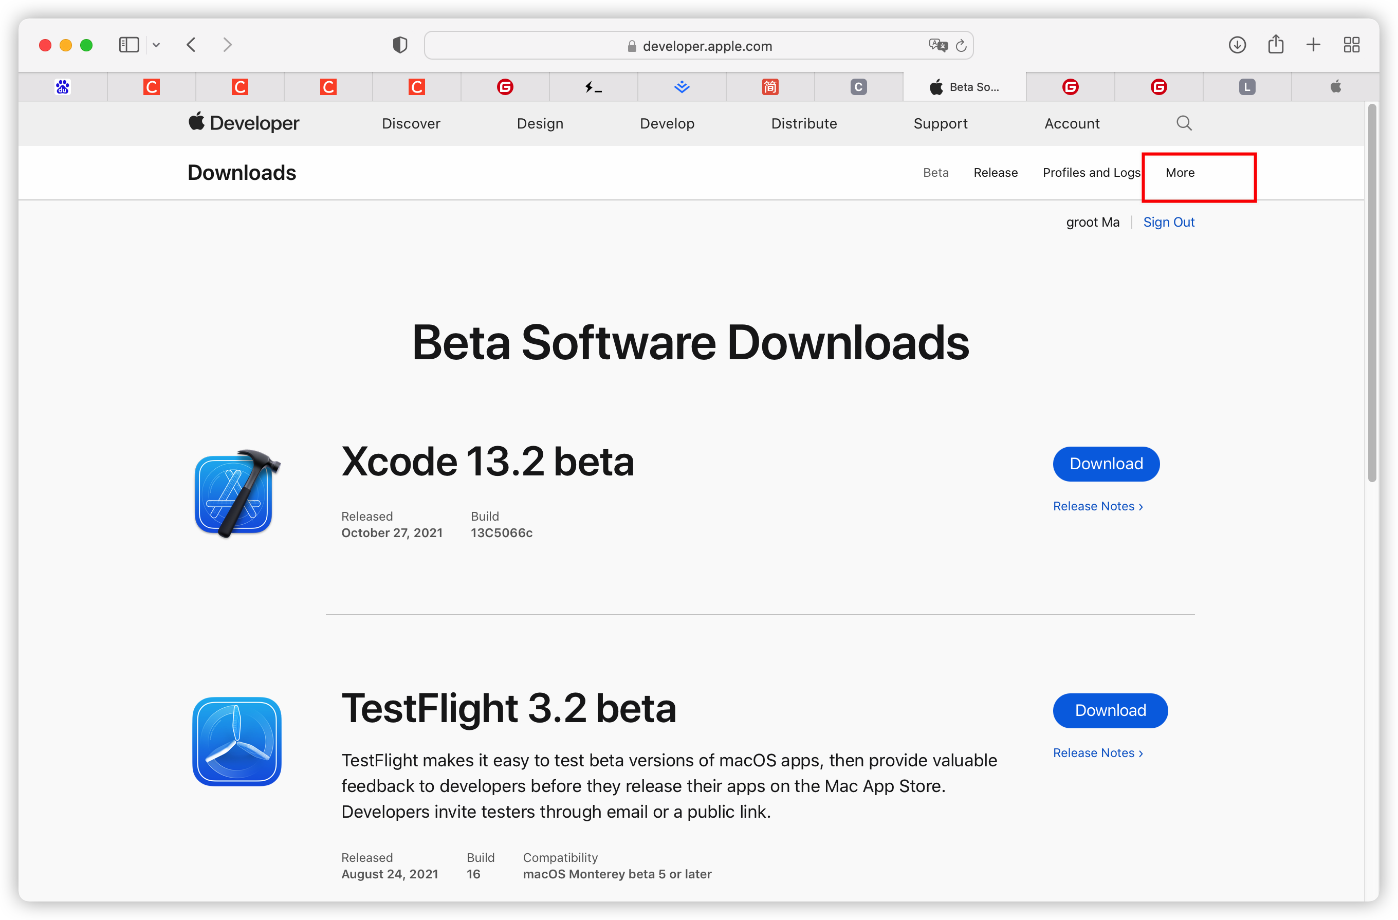Open the share sheet icon

[1275, 44]
